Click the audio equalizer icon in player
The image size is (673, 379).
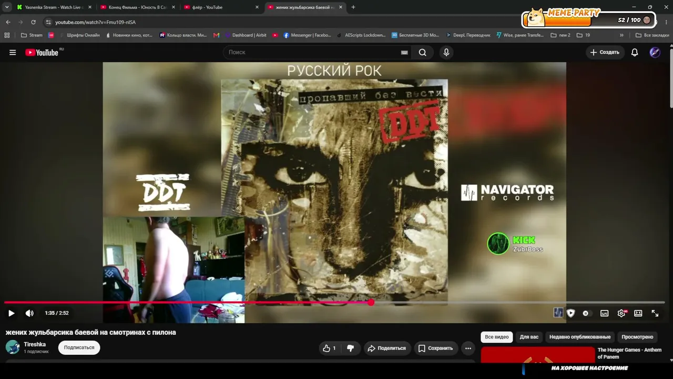point(558,313)
